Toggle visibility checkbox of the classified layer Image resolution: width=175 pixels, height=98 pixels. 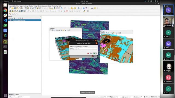coord(10,20)
